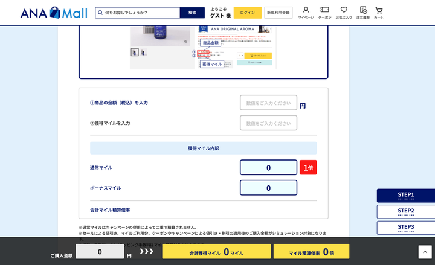Click the 通常マイル value box

pos(268,167)
